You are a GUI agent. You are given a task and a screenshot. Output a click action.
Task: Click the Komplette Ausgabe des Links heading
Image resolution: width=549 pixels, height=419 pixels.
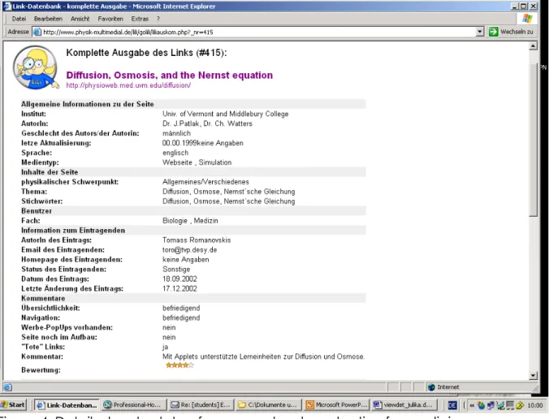pos(146,53)
